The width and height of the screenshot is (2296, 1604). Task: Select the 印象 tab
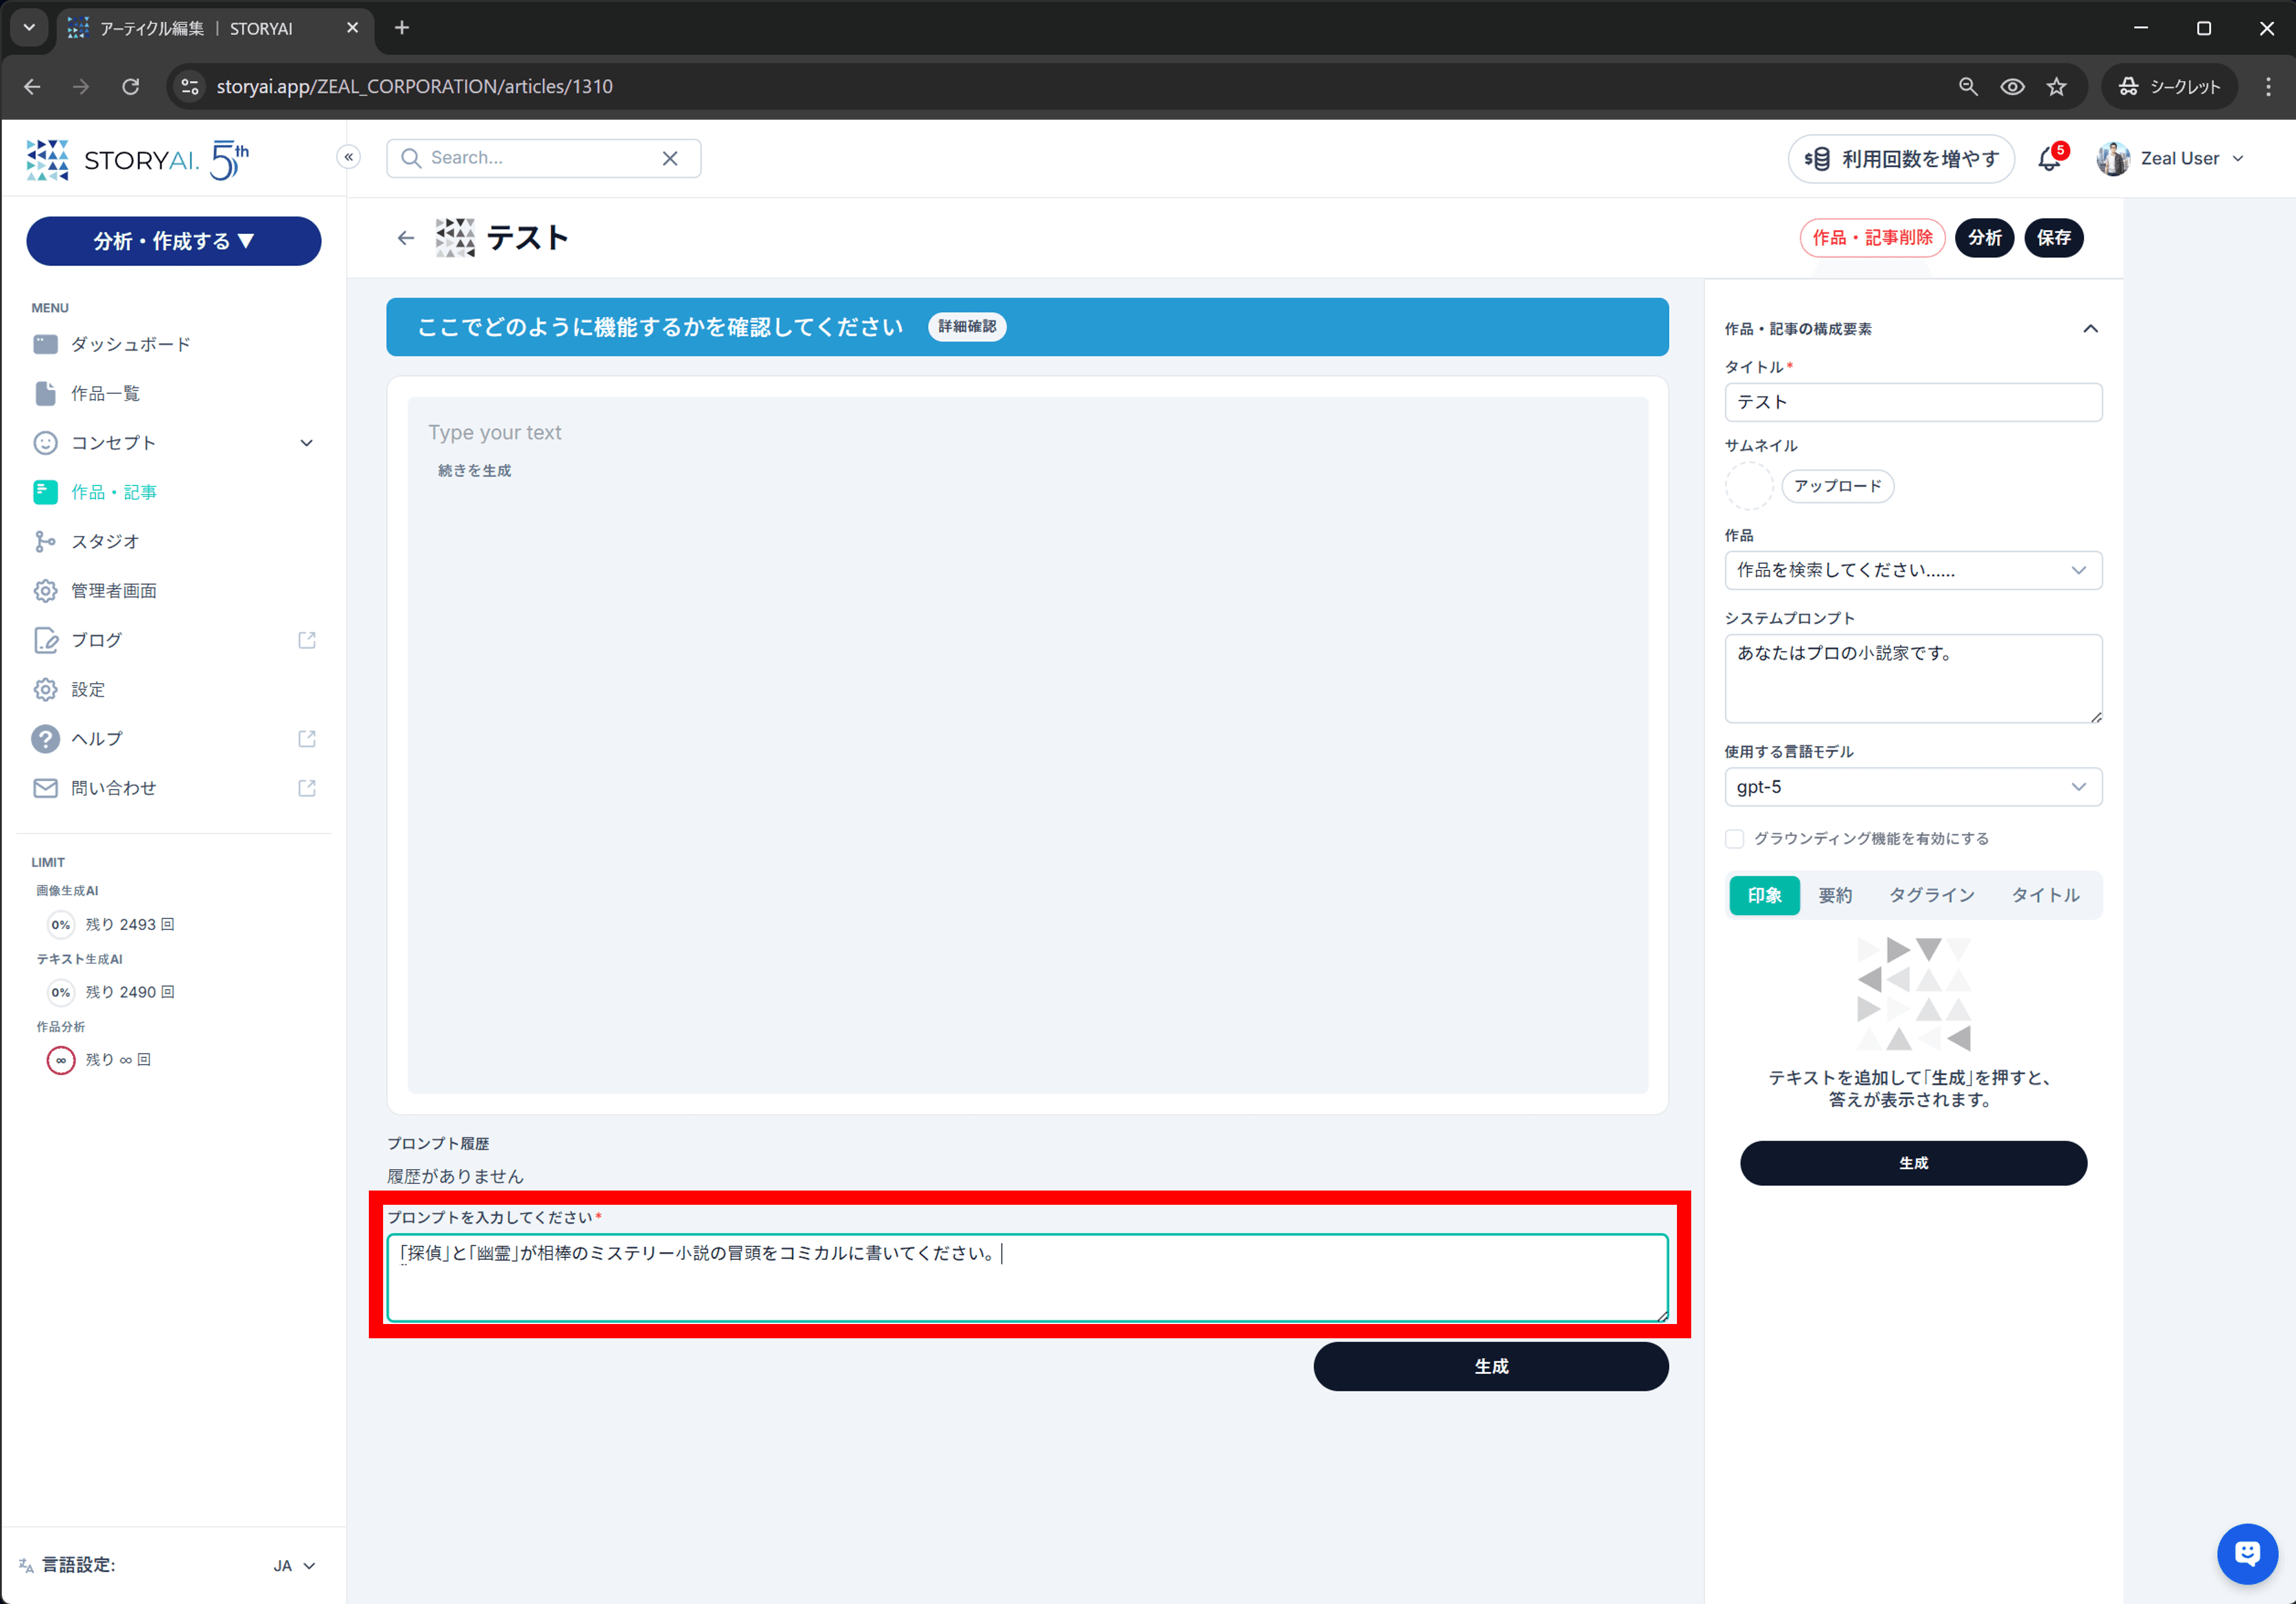[1764, 895]
